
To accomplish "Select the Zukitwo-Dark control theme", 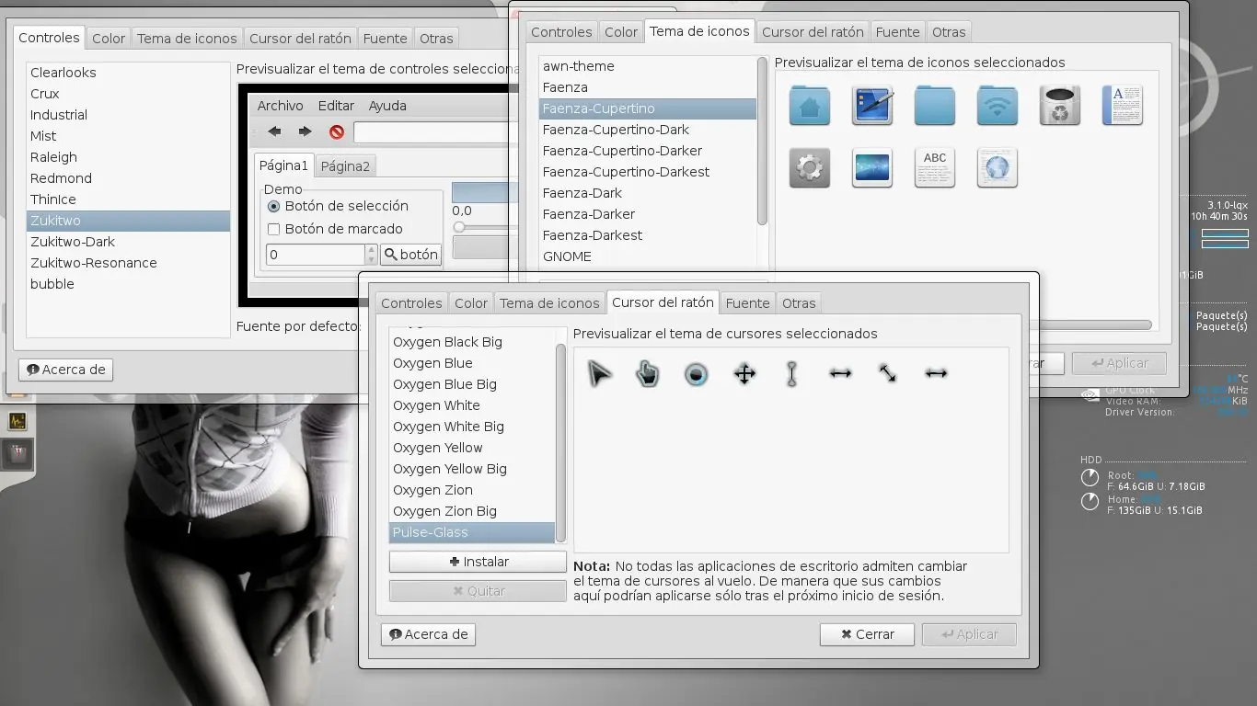I will click(128, 242).
